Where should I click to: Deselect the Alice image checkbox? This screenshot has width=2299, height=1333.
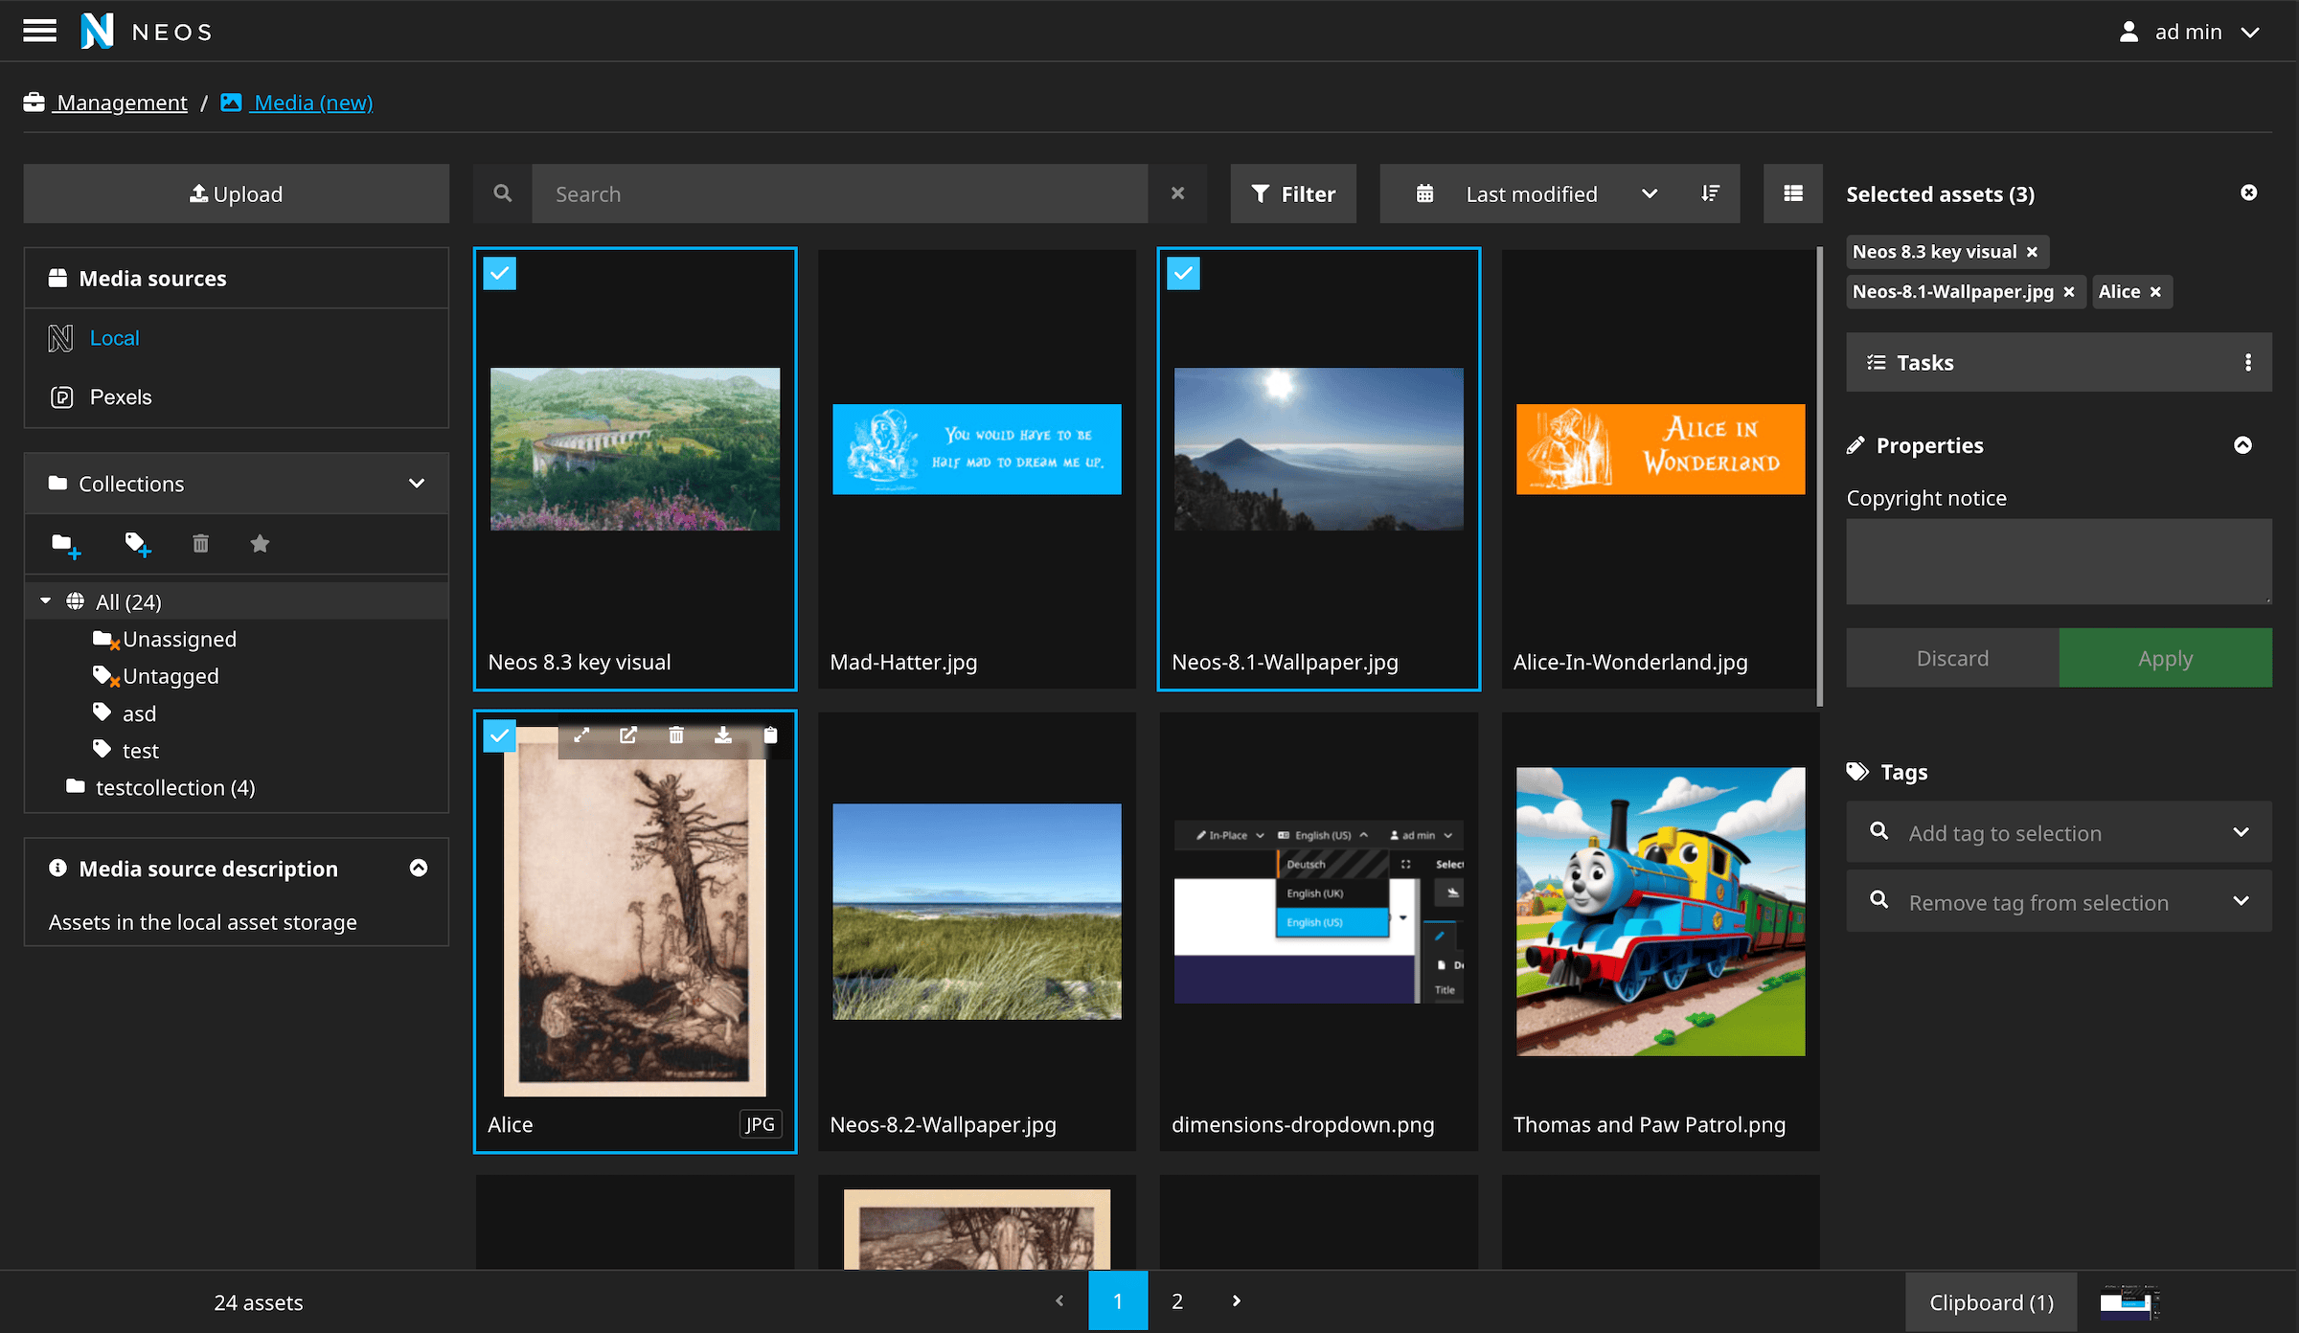click(x=499, y=735)
